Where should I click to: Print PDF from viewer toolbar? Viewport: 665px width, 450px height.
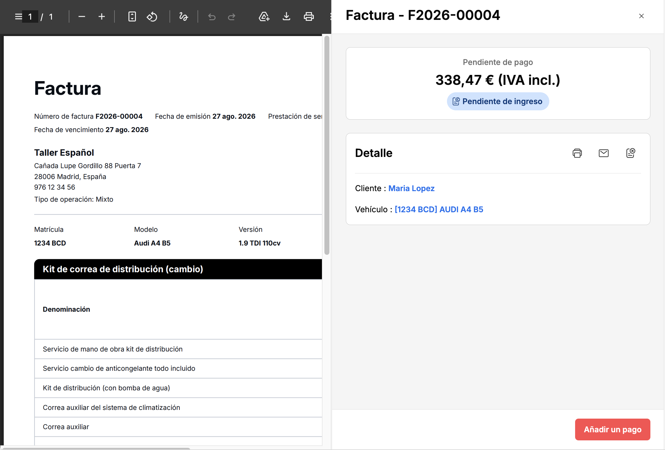(309, 16)
